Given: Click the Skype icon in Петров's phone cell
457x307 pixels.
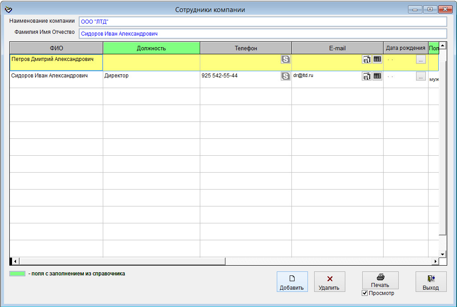Looking at the screenshot, I should pyautogui.click(x=286, y=59).
